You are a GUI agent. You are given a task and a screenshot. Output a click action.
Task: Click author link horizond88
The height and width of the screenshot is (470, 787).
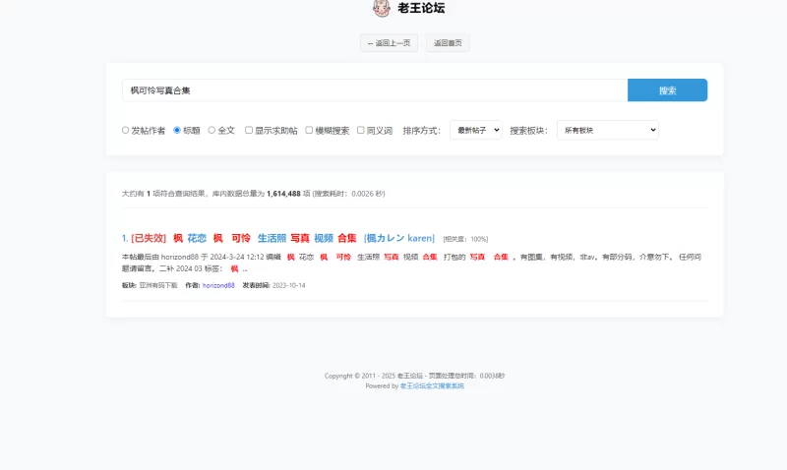tap(218, 285)
